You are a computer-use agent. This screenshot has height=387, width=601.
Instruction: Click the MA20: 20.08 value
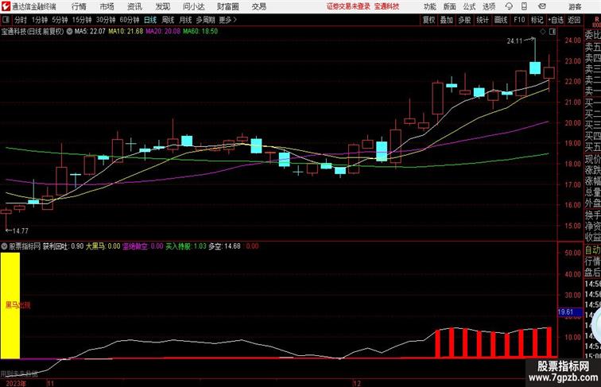162,32
